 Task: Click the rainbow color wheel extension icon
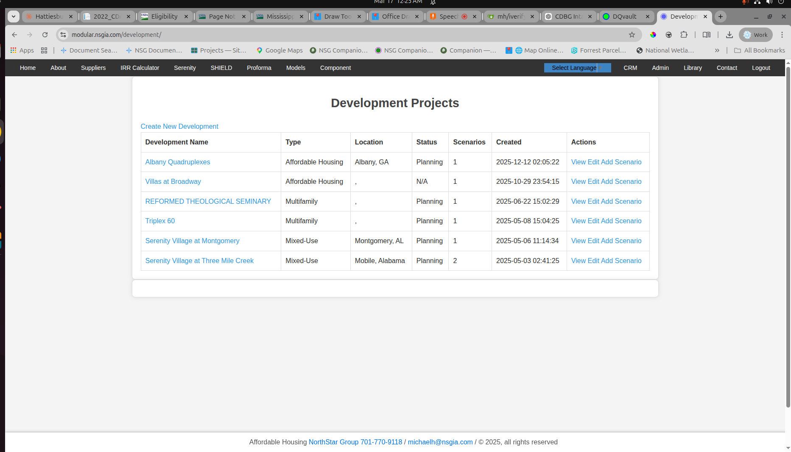coord(653,35)
